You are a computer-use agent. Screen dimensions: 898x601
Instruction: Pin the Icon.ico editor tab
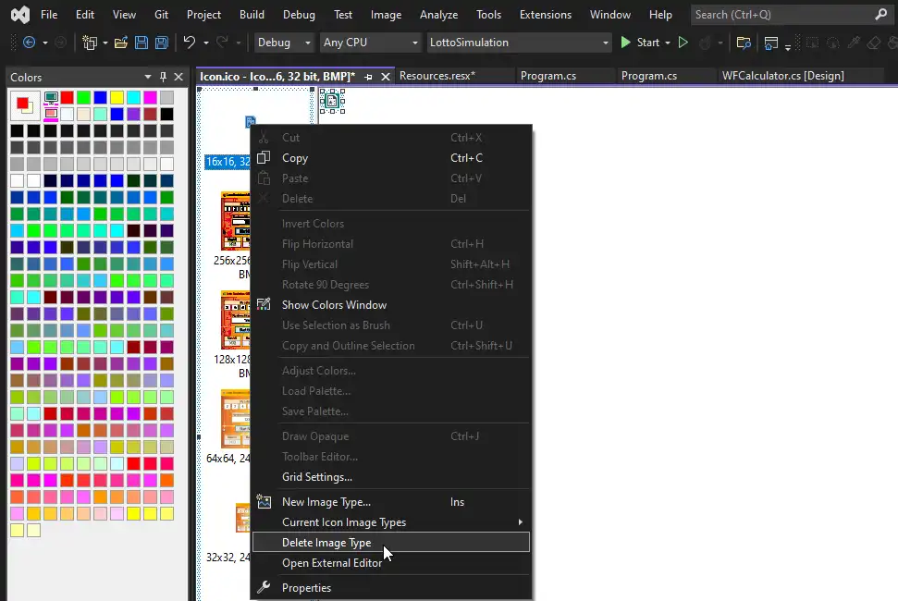click(x=370, y=77)
